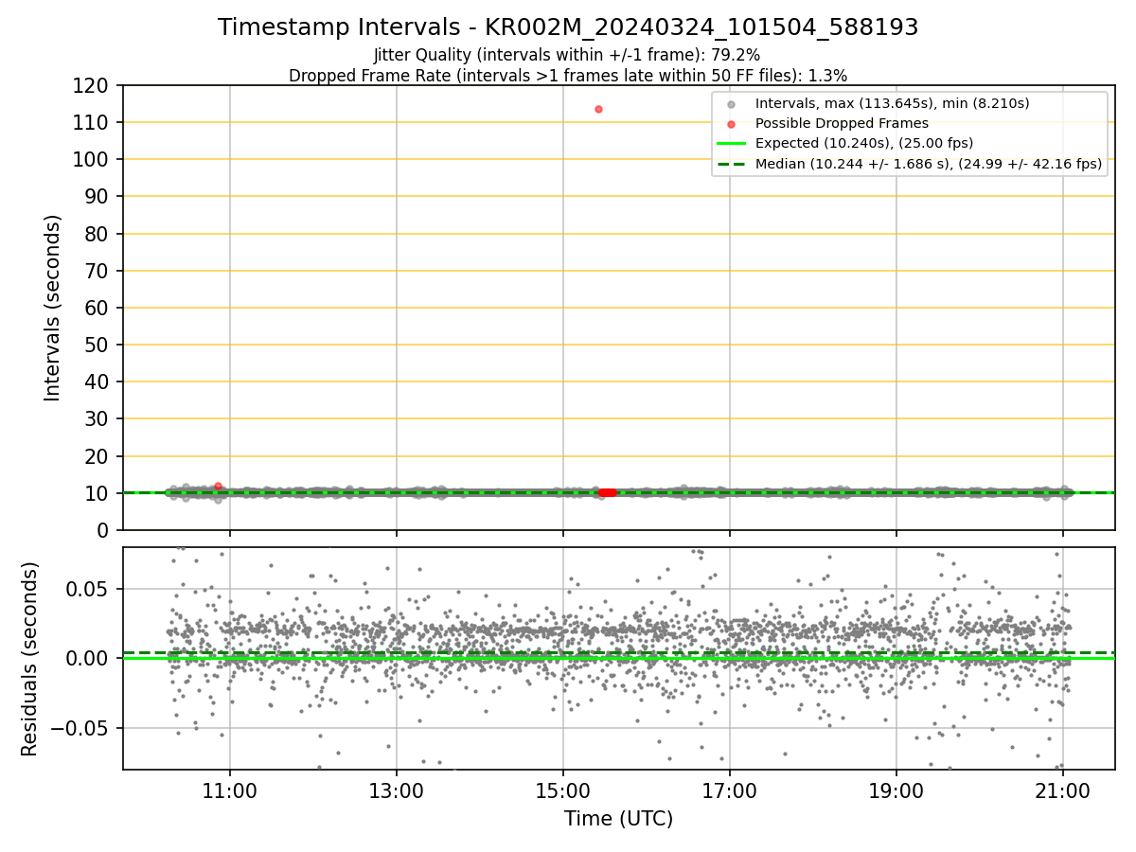Click the 17:00 x-axis tick label
1136x852 pixels.
[730, 792]
